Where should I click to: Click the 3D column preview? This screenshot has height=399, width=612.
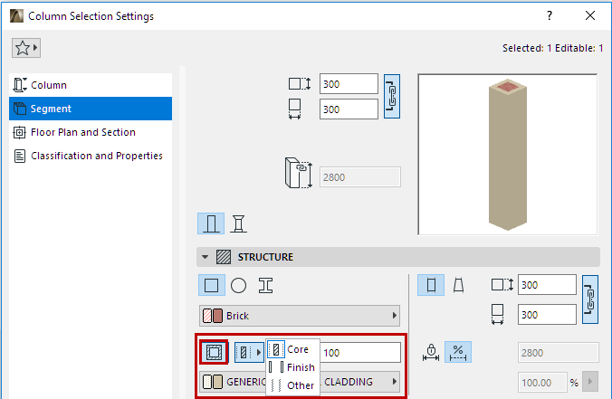[x=507, y=155]
